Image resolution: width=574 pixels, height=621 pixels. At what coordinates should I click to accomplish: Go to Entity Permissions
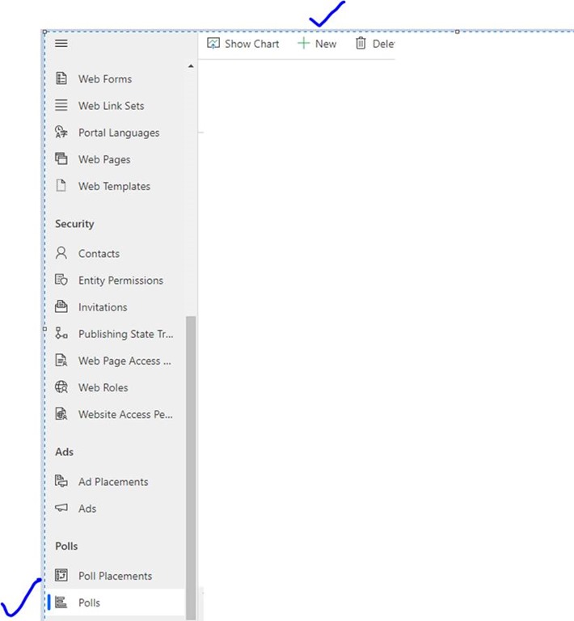[x=120, y=281]
